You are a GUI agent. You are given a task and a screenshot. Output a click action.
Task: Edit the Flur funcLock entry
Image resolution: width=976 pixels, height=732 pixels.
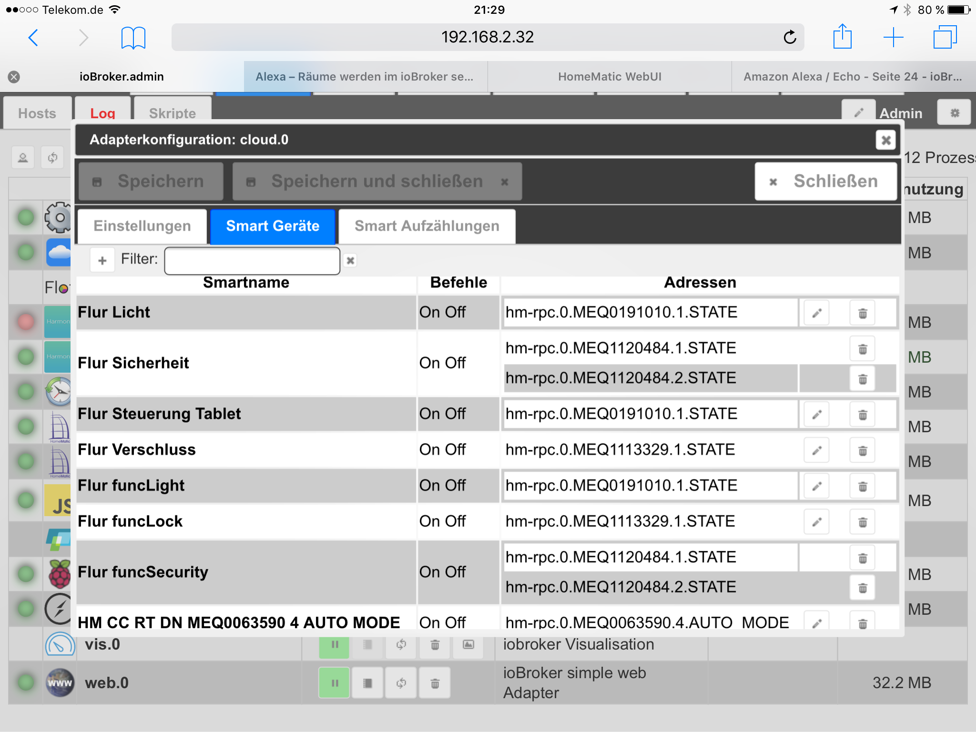coord(817,522)
